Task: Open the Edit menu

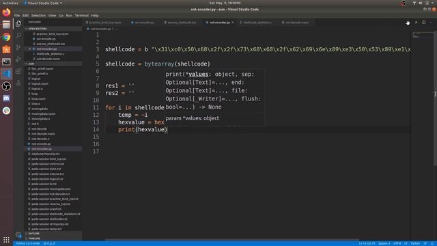Action: click(25, 16)
